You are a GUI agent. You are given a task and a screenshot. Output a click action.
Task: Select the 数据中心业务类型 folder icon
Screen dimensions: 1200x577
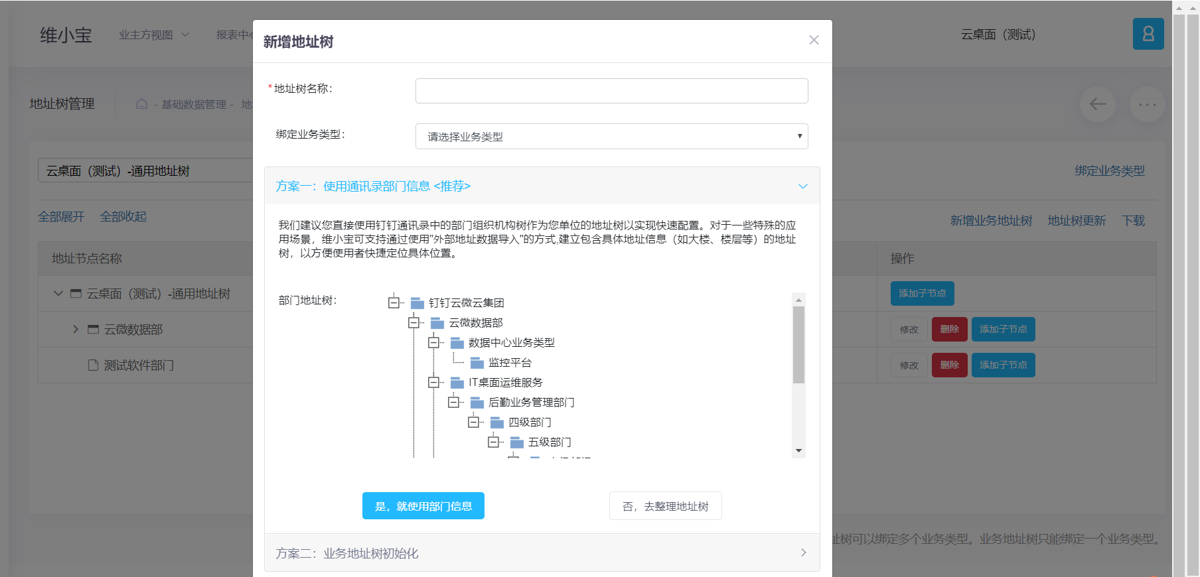click(x=457, y=343)
